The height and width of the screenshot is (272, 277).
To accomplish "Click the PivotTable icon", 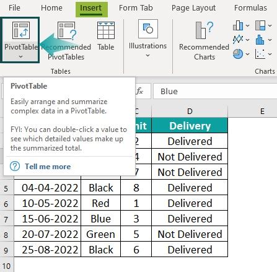I will coord(21,30).
